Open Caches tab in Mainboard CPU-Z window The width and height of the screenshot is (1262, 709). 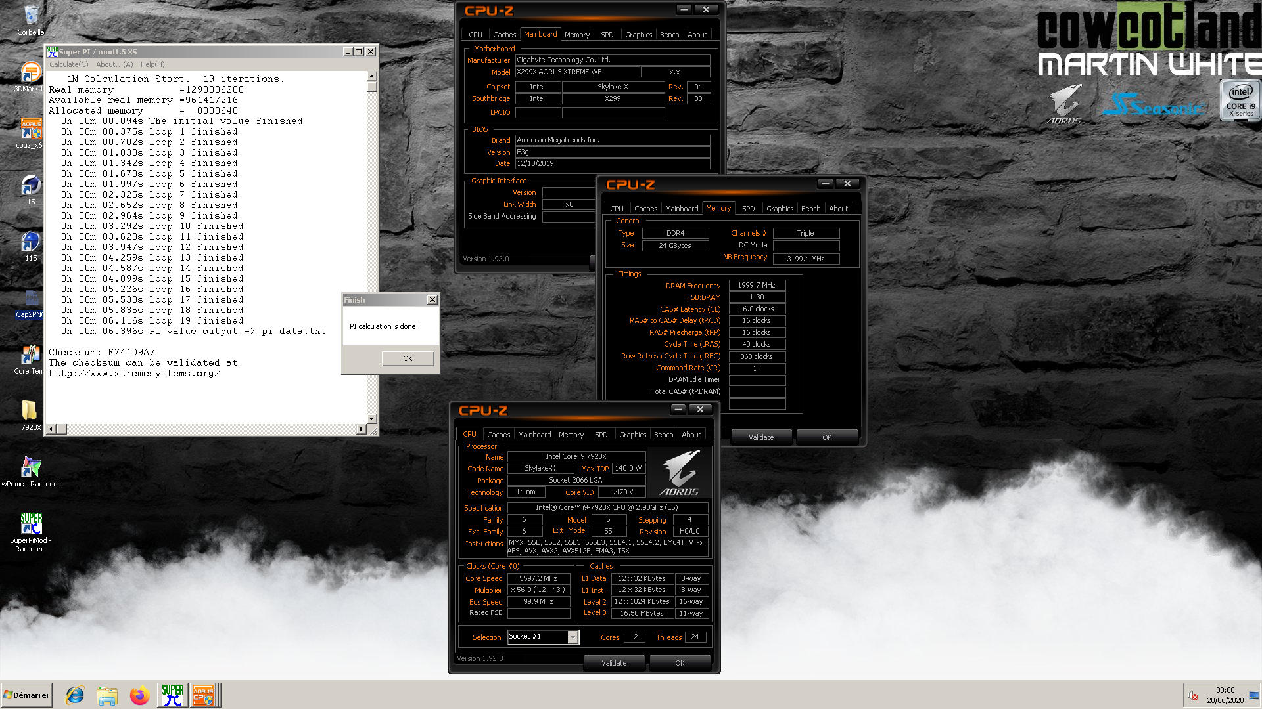(x=504, y=35)
